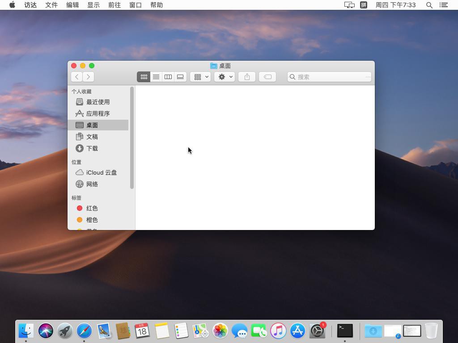The height and width of the screenshot is (343, 458).
Task: Click the 周四 下午7:33 clock
Action: coord(395,5)
